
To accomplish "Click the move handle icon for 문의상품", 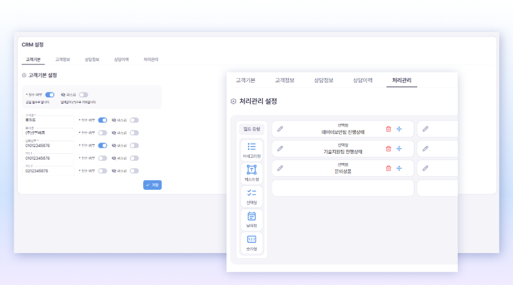I will (399, 168).
